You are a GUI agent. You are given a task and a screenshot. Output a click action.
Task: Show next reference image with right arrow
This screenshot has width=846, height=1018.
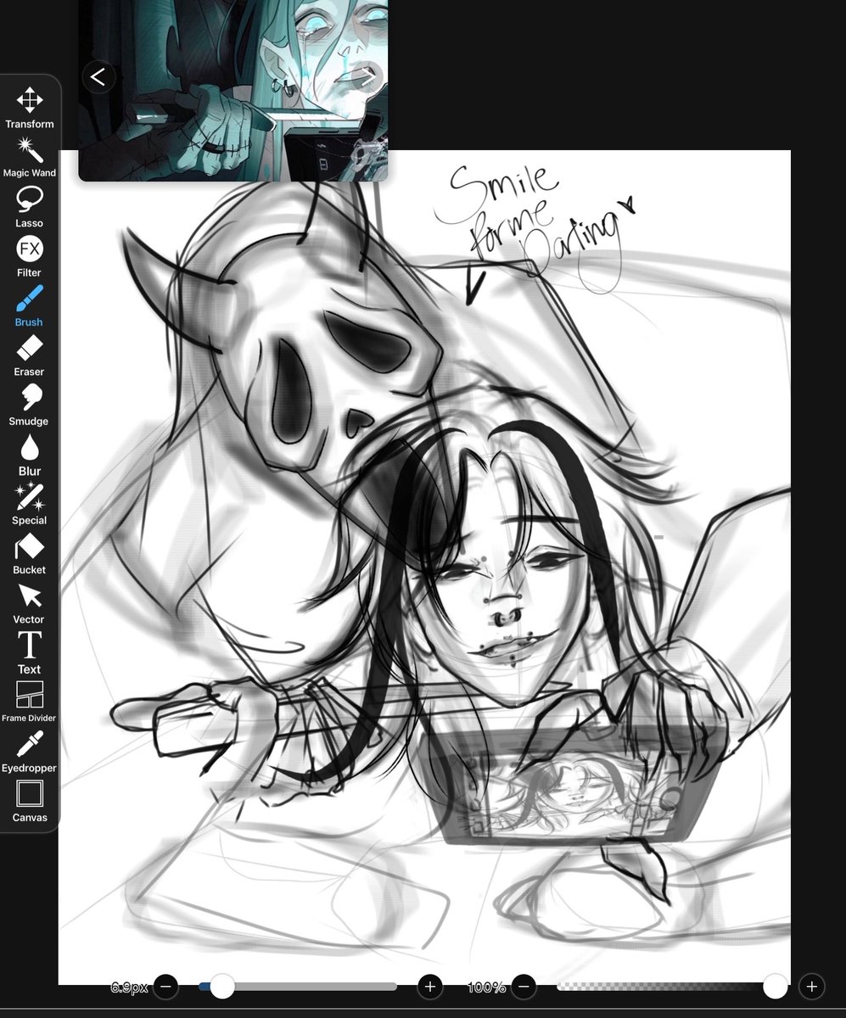pyautogui.click(x=368, y=77)
